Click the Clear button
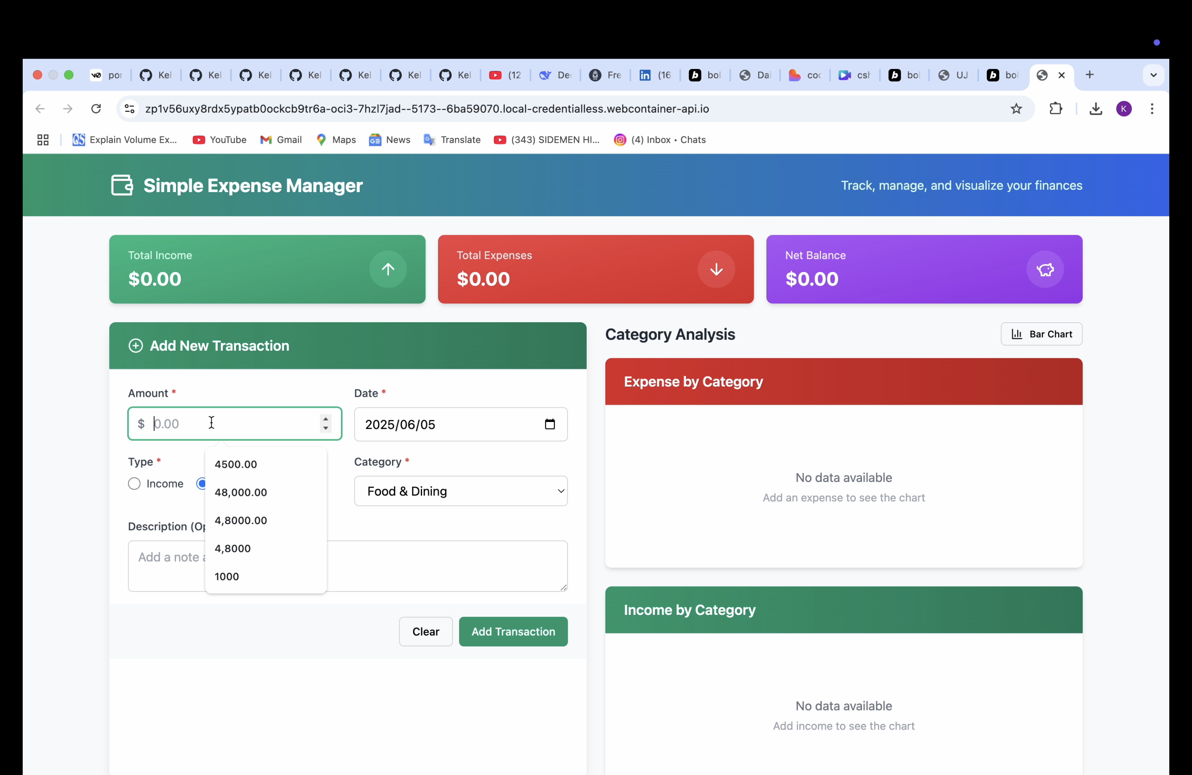This screenshot has height=775, width=1192. pyautogui.click(x=426, y=632)
